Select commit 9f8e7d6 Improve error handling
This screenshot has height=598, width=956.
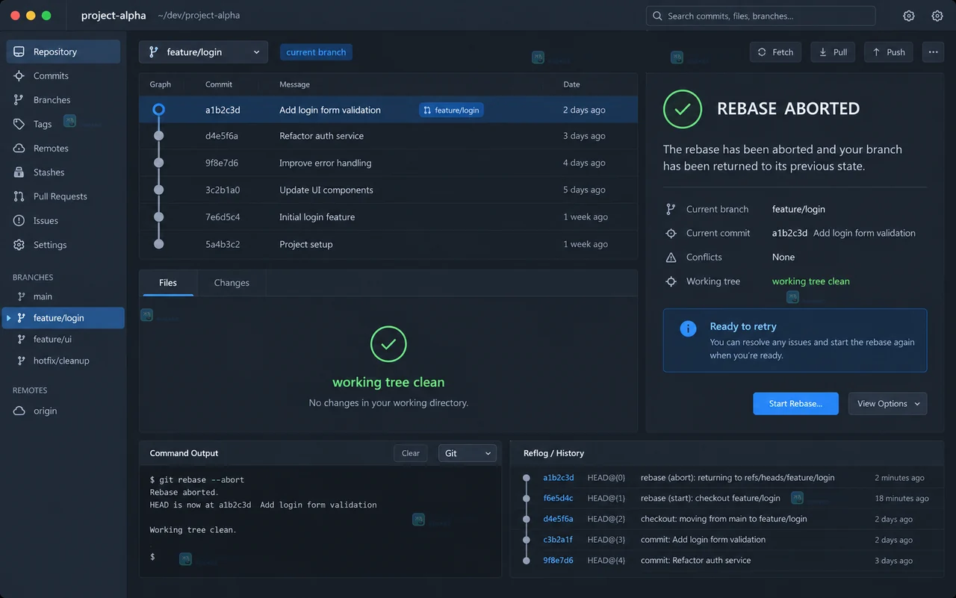click(388, 163)
